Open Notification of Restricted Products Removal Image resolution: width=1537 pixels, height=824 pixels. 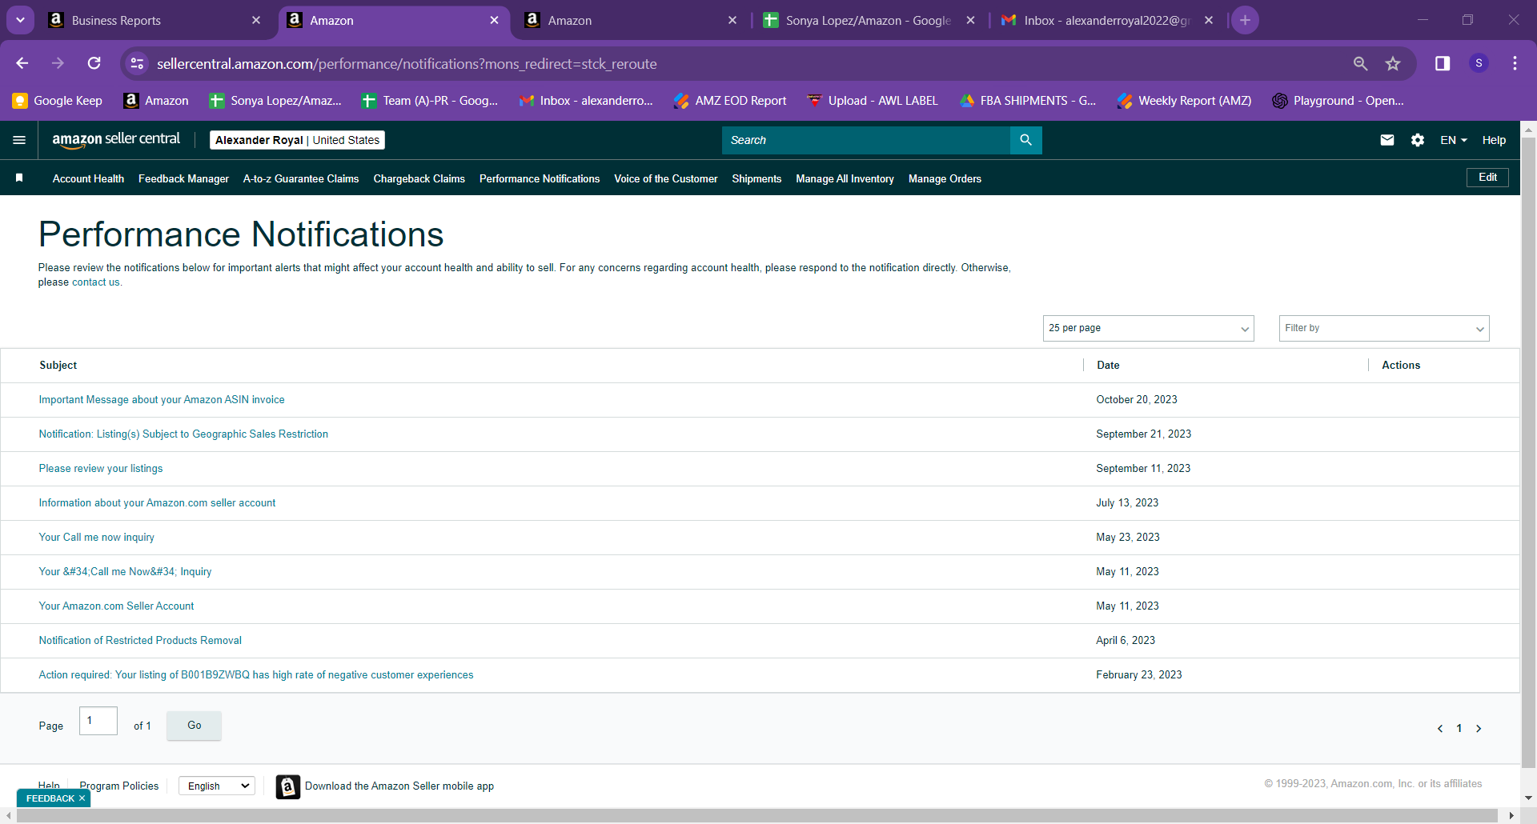coord(140,641)
